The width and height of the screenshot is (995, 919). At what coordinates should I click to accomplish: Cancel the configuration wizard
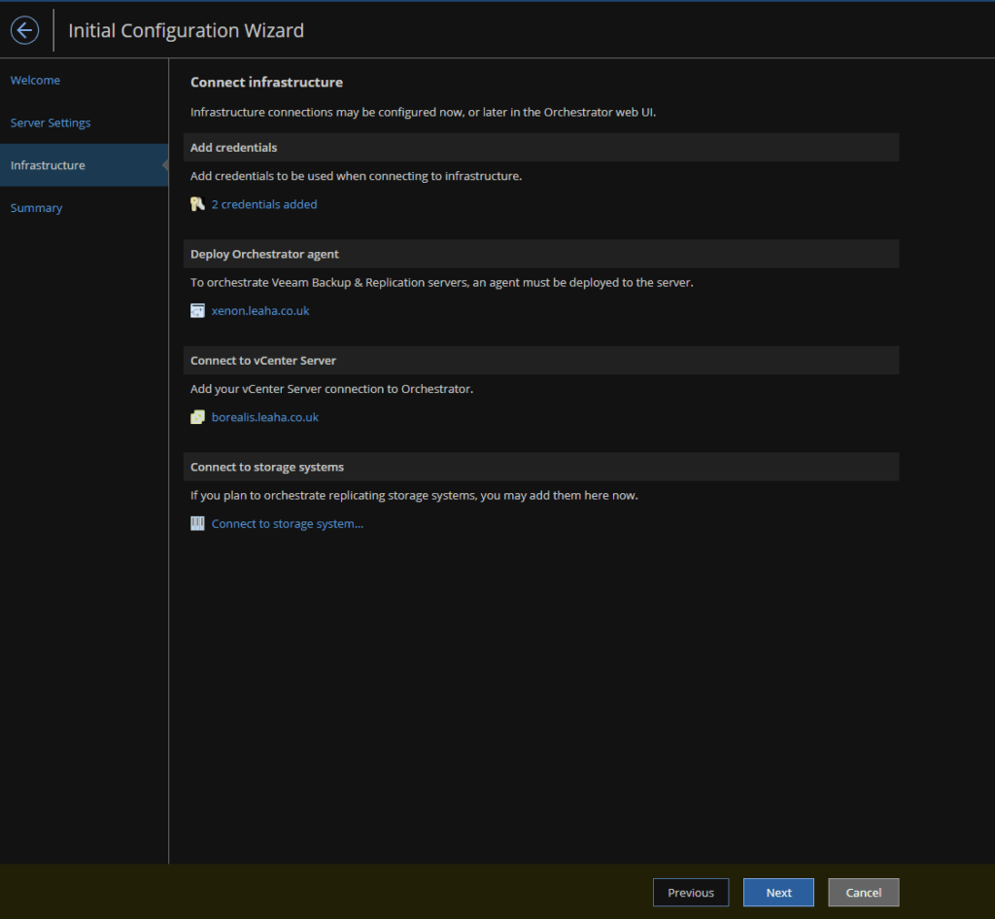[864, 893]
